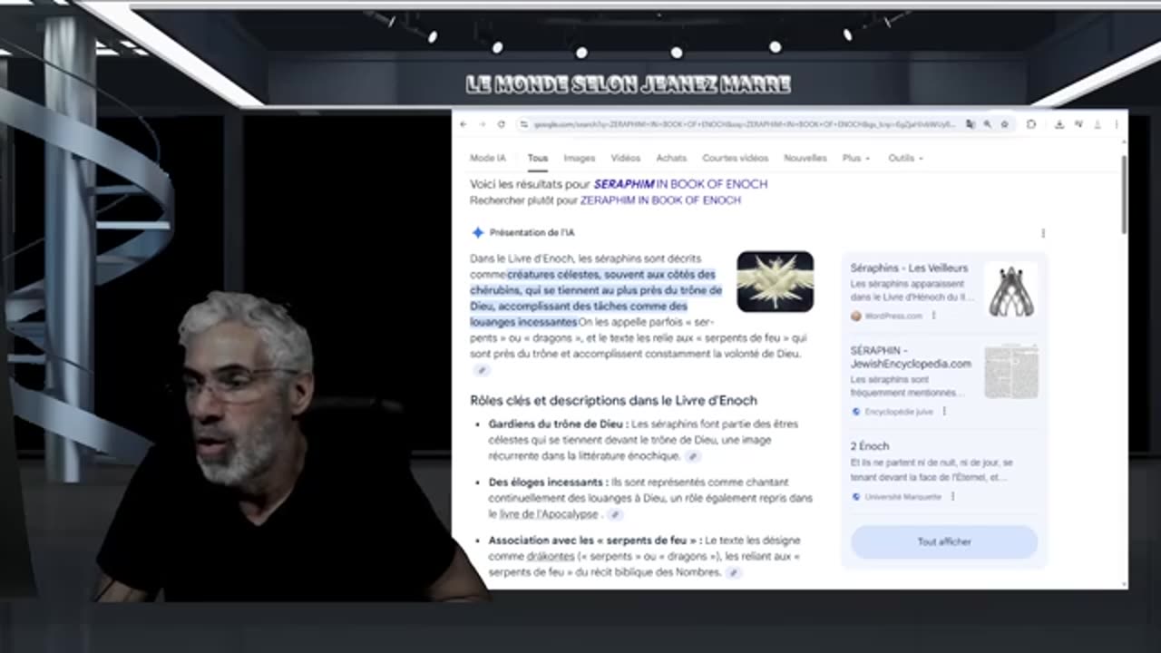Expand the Plus dropdown
This screenshot has height=653, width=1161.
[x=855, y=158]
